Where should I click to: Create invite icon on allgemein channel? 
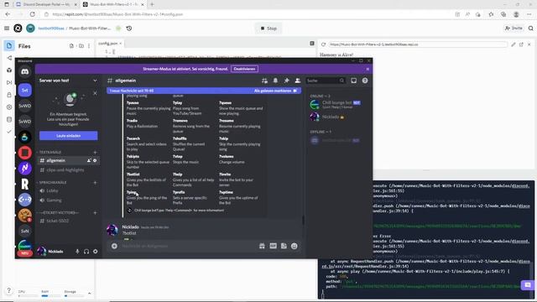[x=89, y=160]
